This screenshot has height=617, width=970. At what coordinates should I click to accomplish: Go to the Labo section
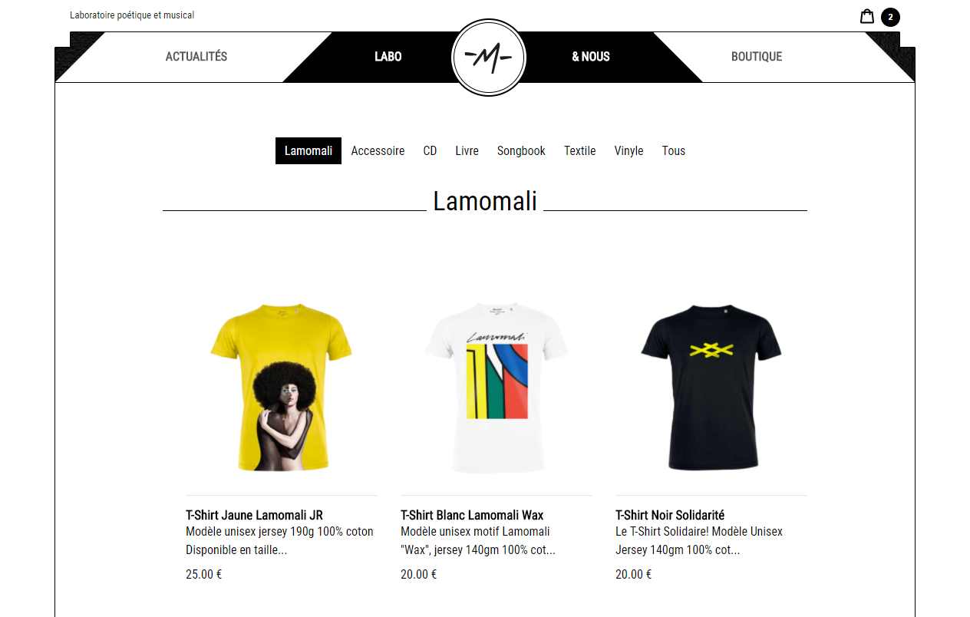(x=388, y=57)
